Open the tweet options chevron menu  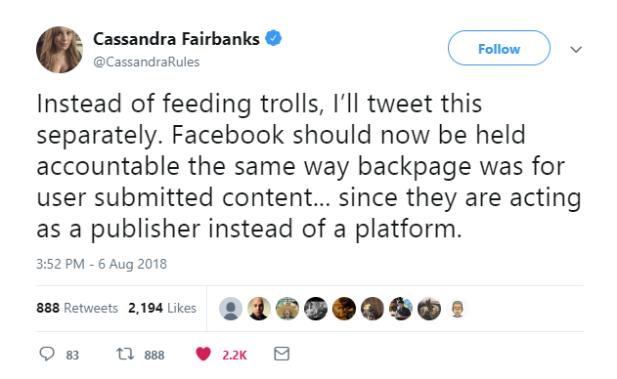coord(576,50)
